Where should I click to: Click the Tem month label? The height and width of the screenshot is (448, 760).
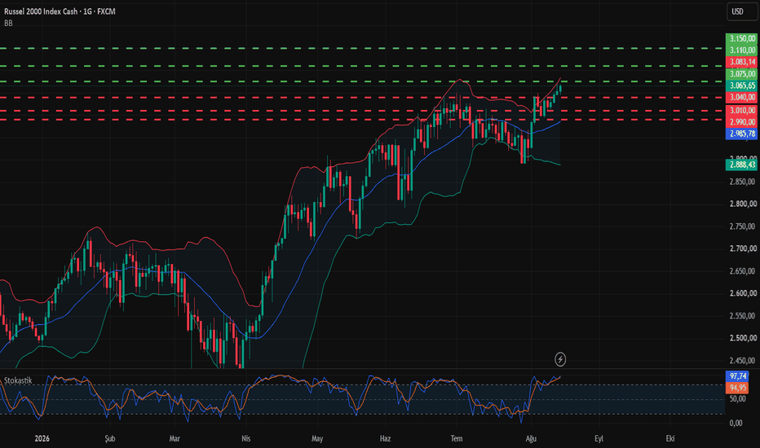coord(457,438)
